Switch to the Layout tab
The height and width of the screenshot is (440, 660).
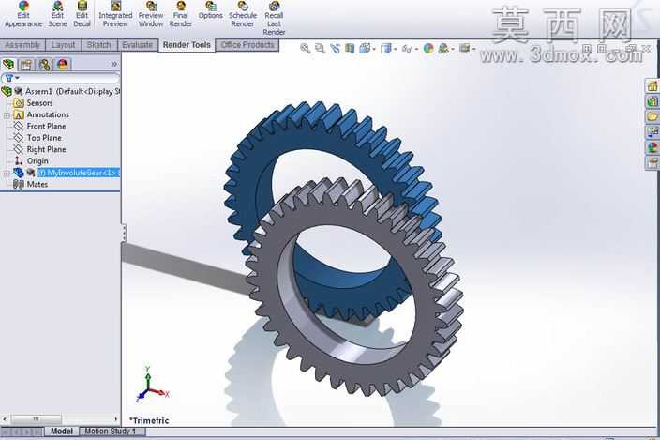tap(63, 45)
